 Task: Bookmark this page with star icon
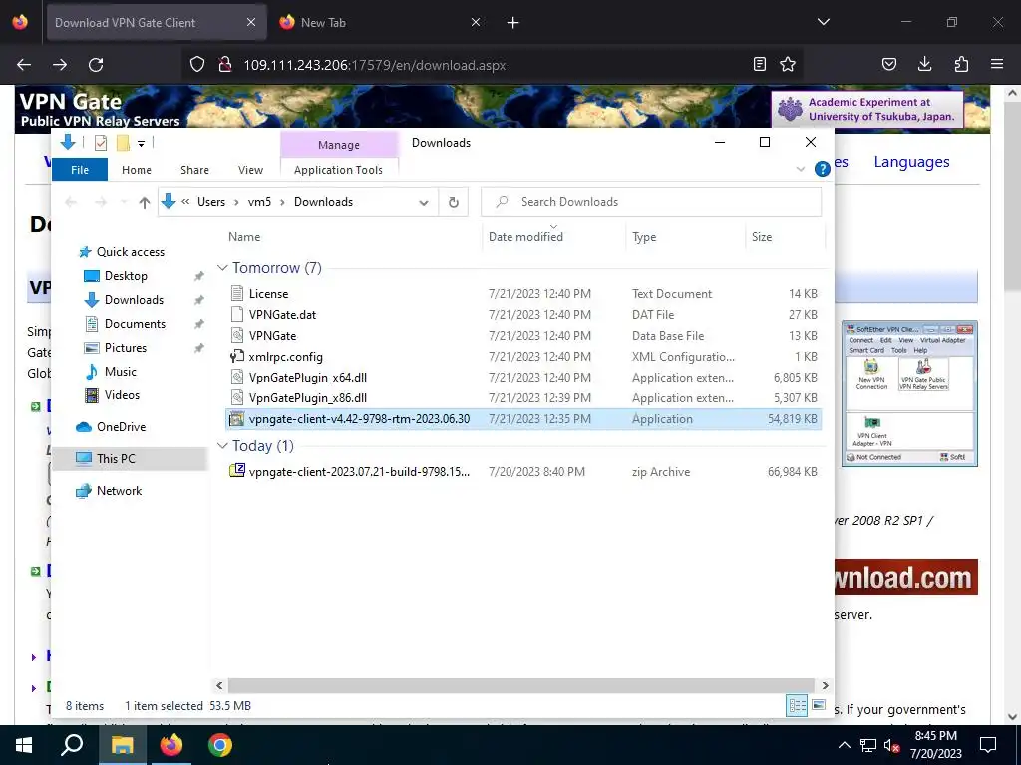pyautogui.click(x=788, y=64)
